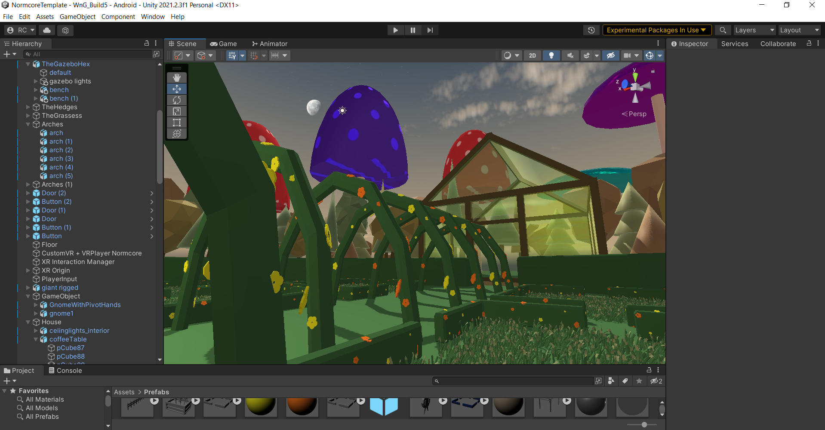Open the GameObject menu
This screenshot has height=430, width=825.
click(77, 17)
